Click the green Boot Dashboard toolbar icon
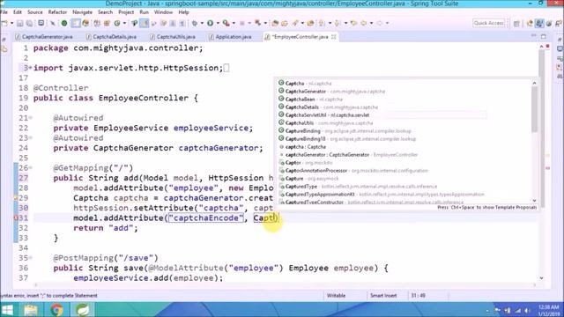Image resolution: width=564 pixels, height=317 pixels. coord(64,23)
